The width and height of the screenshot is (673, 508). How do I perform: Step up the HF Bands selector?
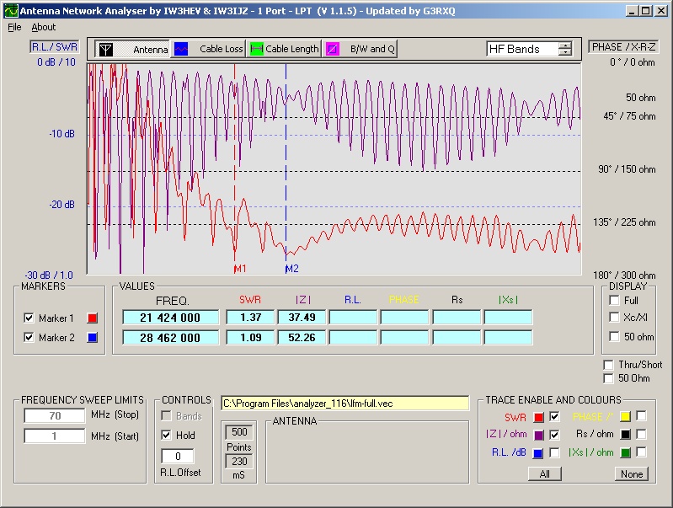(x=565, y=45)
